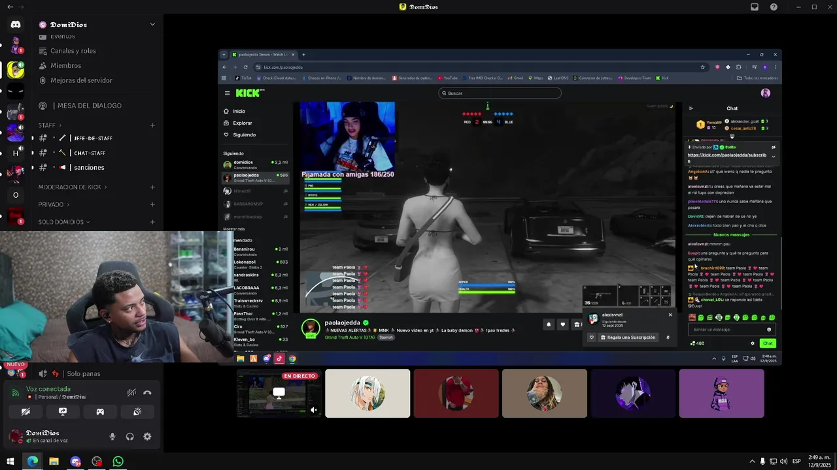
Task: Deafen audio with the headphones icon
Action: click(129, 437)
